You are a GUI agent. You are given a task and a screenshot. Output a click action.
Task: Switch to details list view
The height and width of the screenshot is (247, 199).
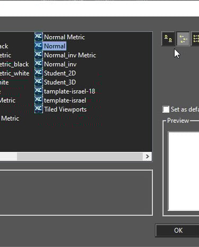[x=195, y=39]
